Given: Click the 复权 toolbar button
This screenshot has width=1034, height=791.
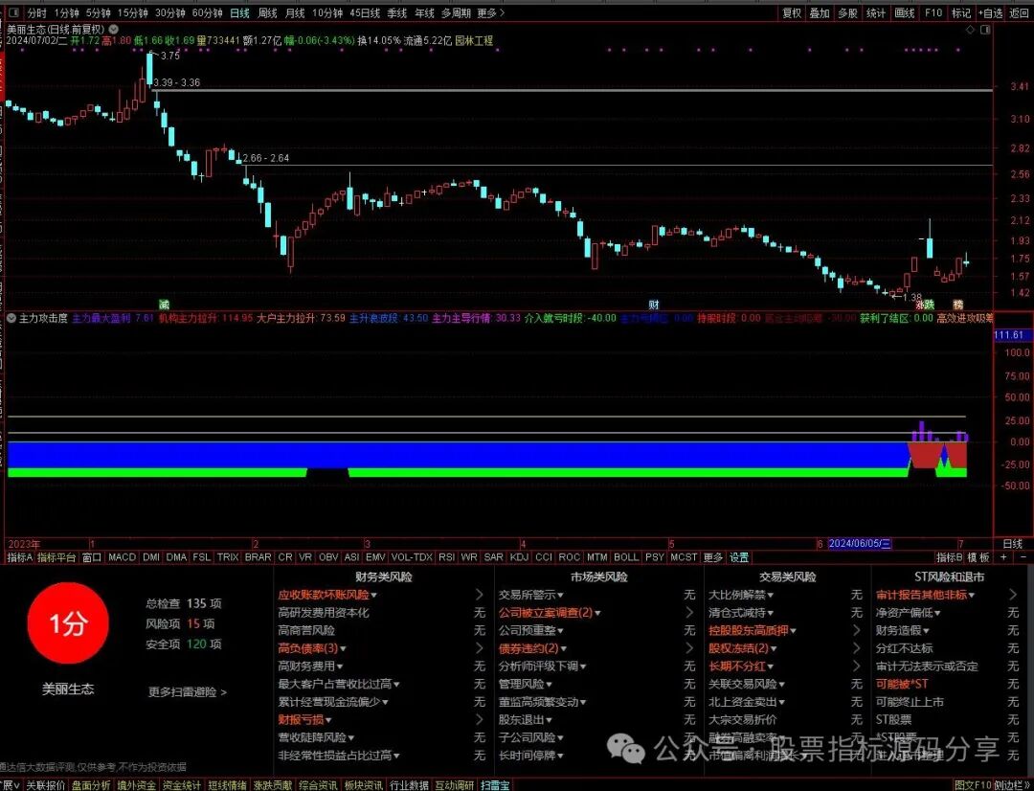Looking at the screenshot, I should tap(792, 12).
